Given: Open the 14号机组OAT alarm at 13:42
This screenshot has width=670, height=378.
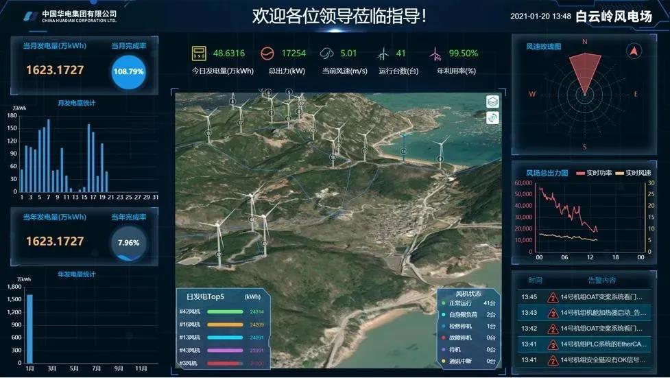Looking at the screenshot, I should coord(584,329).
